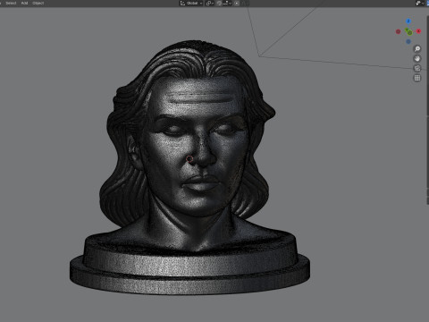Toggle the camera view button
This screenshot has height=322, width=429.
point(417,68)
